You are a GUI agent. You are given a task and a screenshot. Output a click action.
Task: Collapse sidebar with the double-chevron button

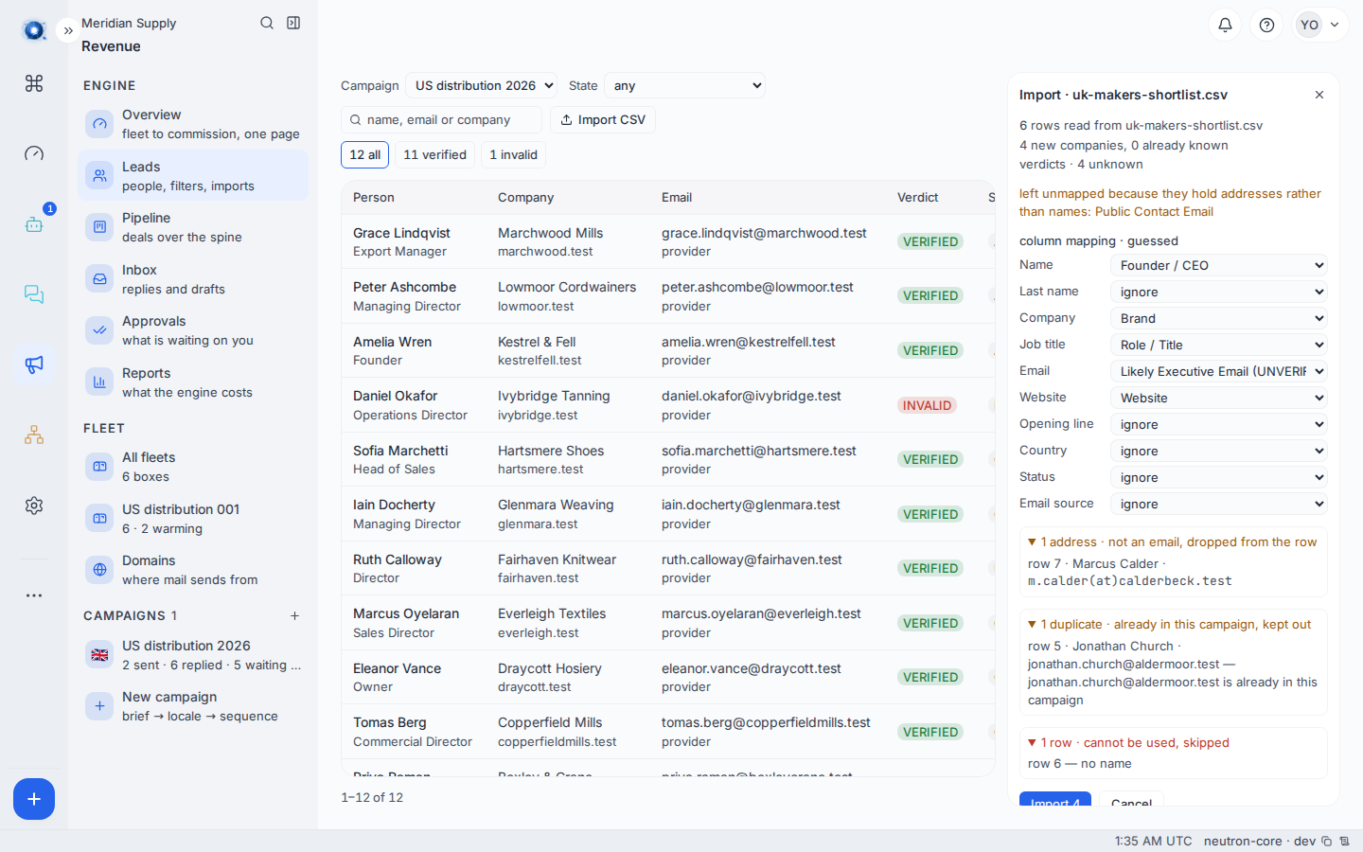point(68,30)
